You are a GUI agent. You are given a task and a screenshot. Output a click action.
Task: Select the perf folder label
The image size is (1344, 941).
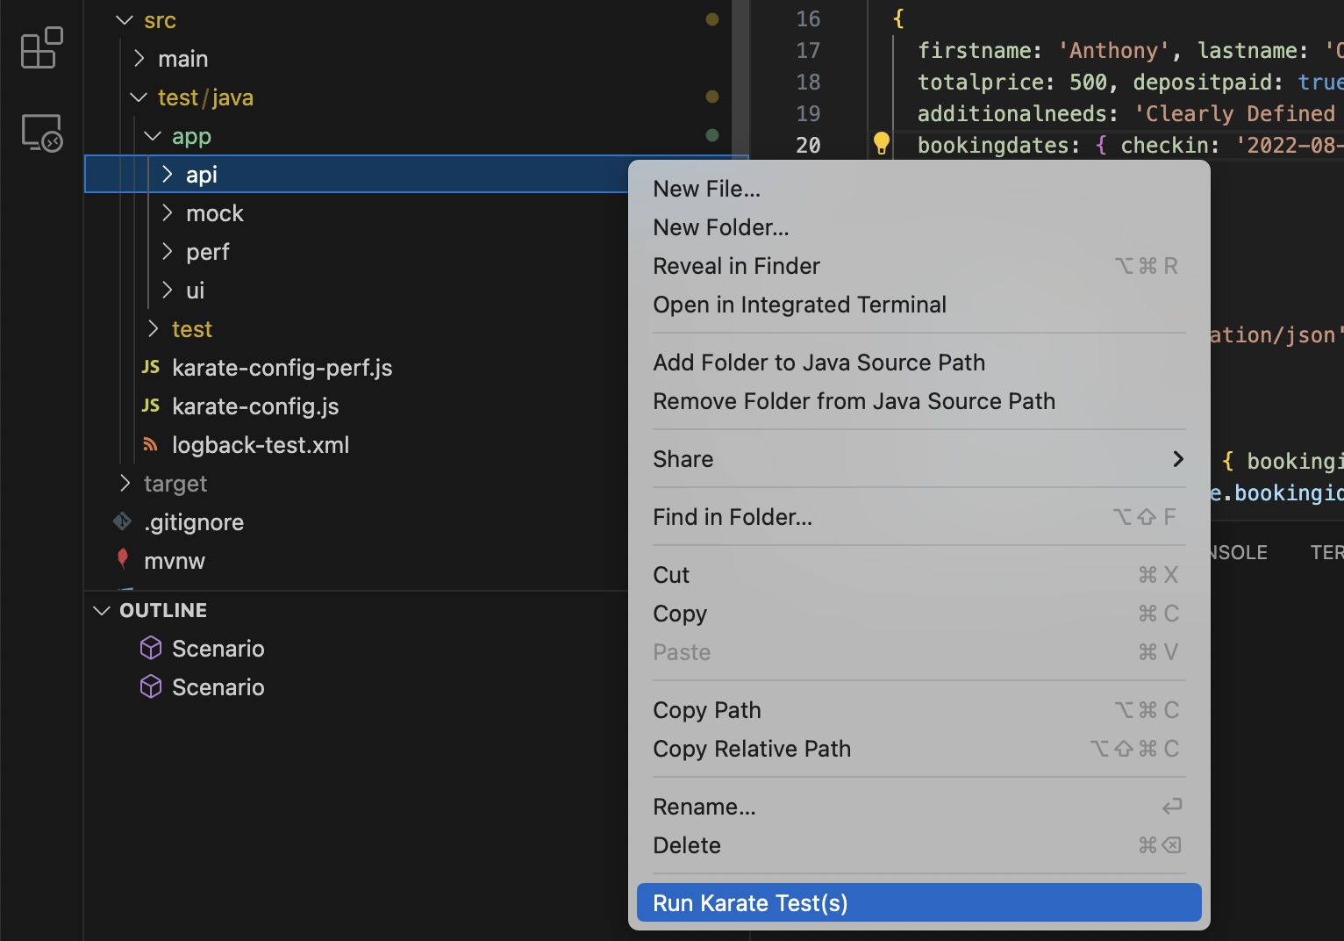click(207, 252)
